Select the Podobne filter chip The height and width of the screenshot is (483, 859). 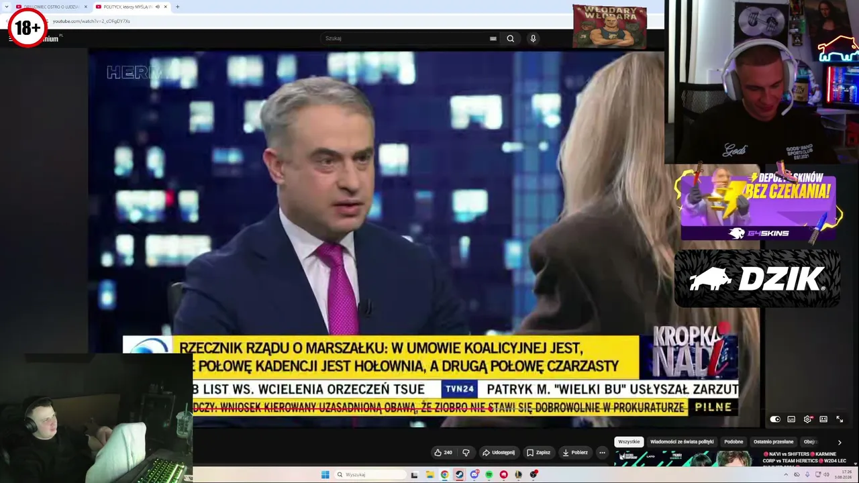pyautogui.click(x=734, y=442)
